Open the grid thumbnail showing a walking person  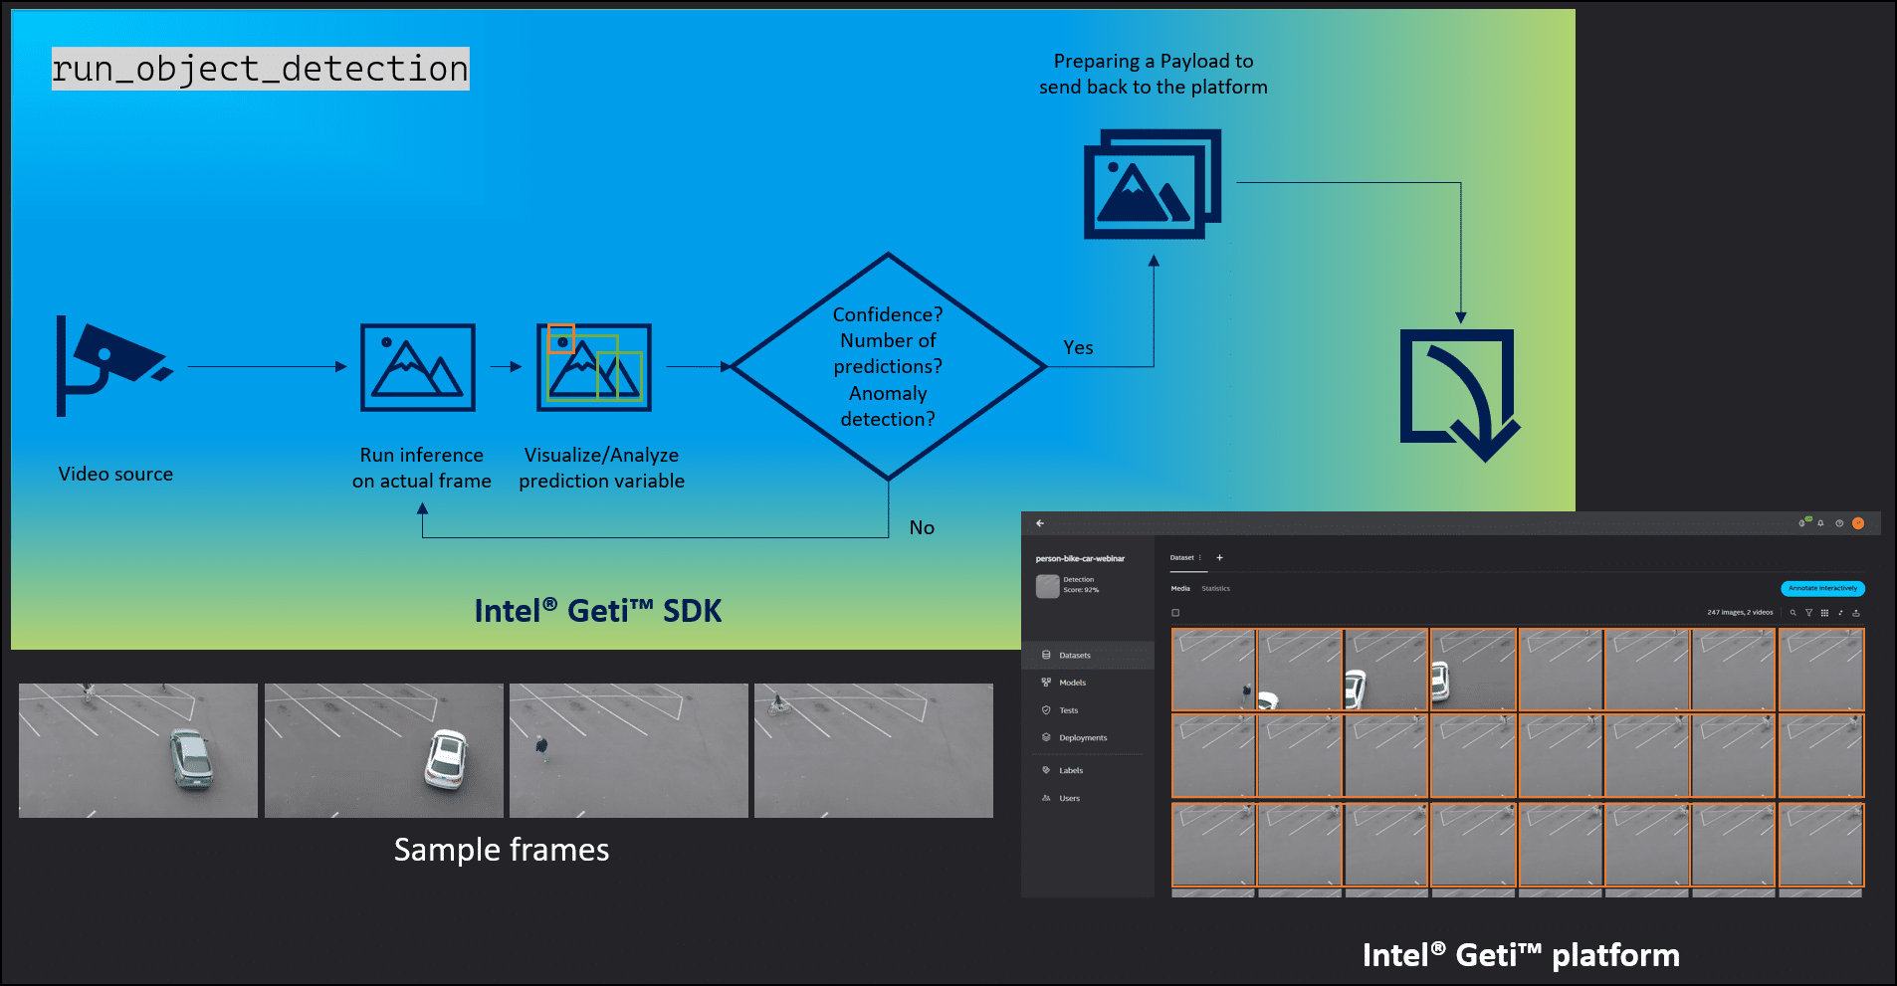coord(1213,670)
